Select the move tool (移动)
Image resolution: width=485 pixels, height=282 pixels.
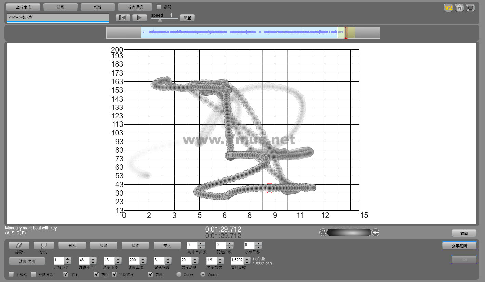(x=43, y=246)
